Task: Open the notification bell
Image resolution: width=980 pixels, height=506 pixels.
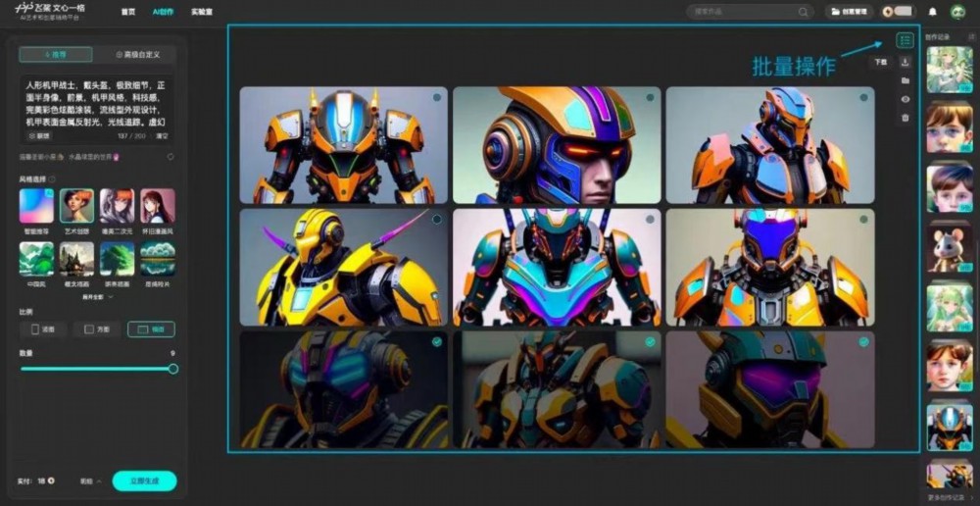Action: (933, 12)
